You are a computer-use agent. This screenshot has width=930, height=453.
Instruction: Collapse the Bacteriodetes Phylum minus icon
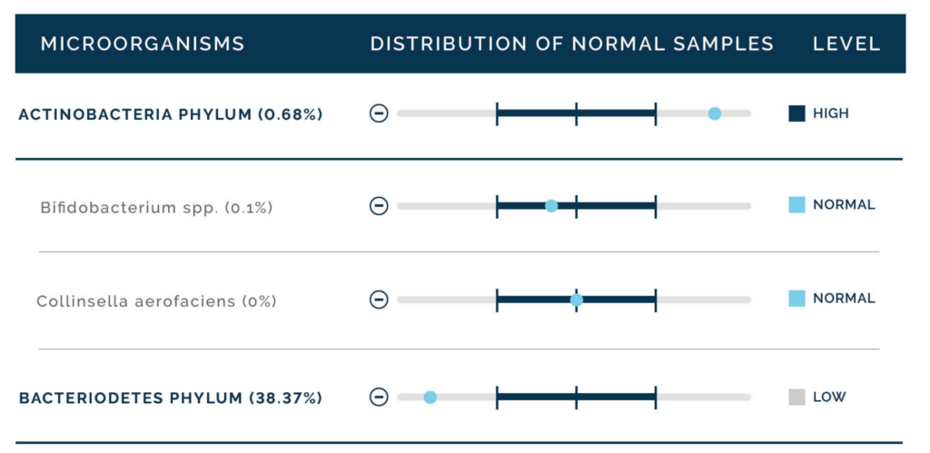(x=379, y=397)
